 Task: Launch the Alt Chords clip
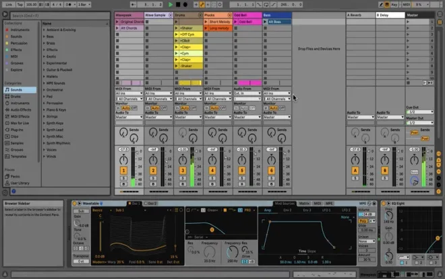117,28
